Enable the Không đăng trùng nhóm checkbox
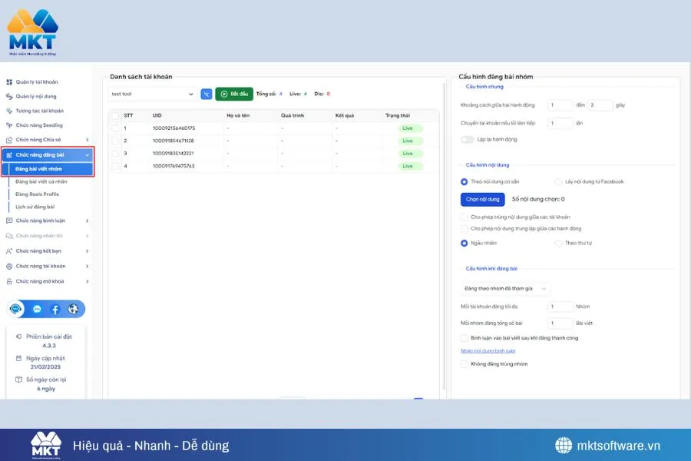The height and width of the screenshot is (461, 691). coord(464,364)
